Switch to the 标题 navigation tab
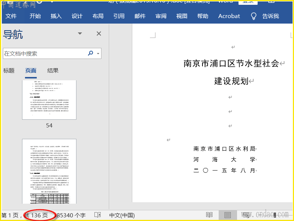This screenshot has width=294, height=221. click(9, 71)
